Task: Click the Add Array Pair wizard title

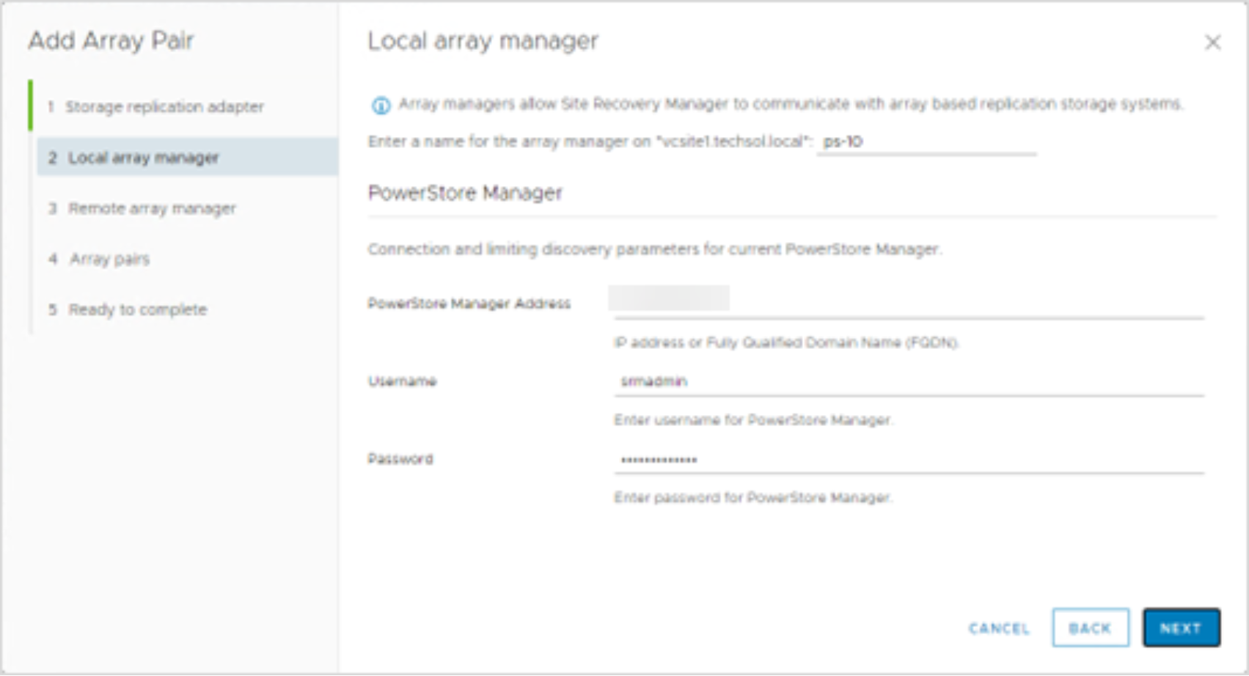Action: pos(111,40)
